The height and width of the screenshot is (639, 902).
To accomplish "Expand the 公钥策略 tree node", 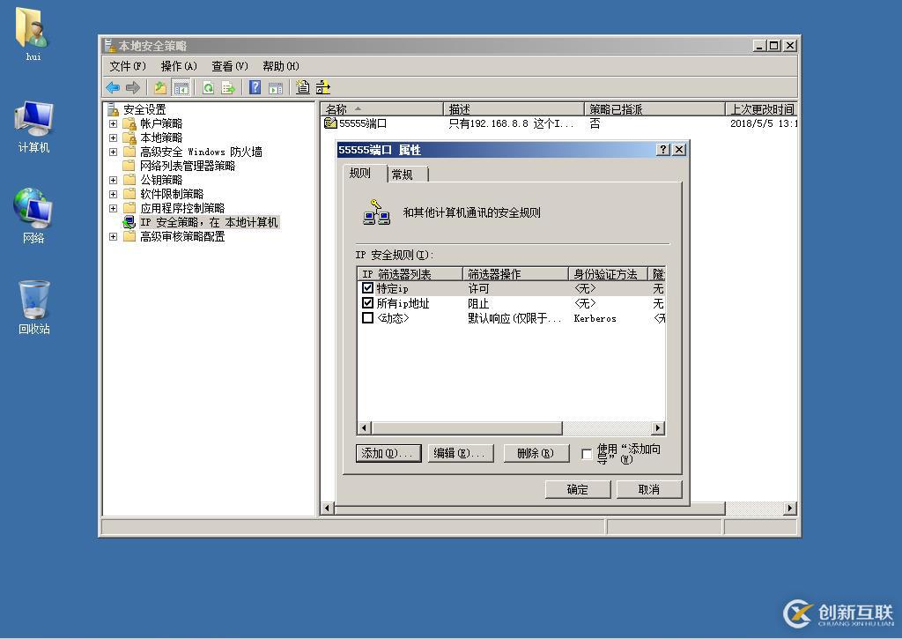I will click(x=113, y=180).
